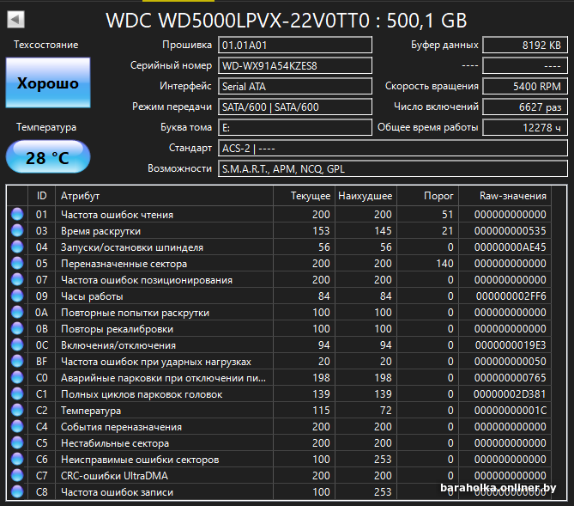Click raw value 000000002FF6
This screenshot has width=574, height=506.
point(511,296)
